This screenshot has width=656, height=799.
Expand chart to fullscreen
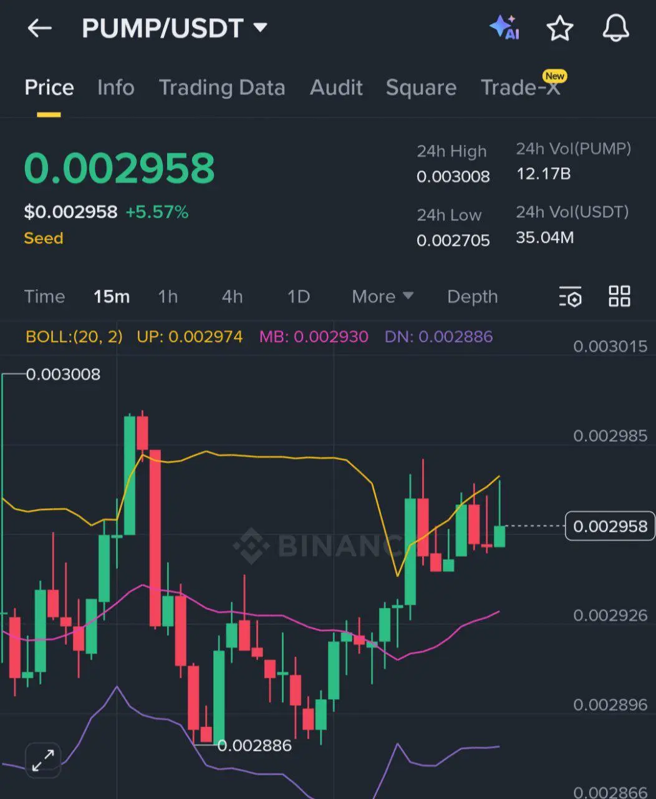[x=43, y=760]
